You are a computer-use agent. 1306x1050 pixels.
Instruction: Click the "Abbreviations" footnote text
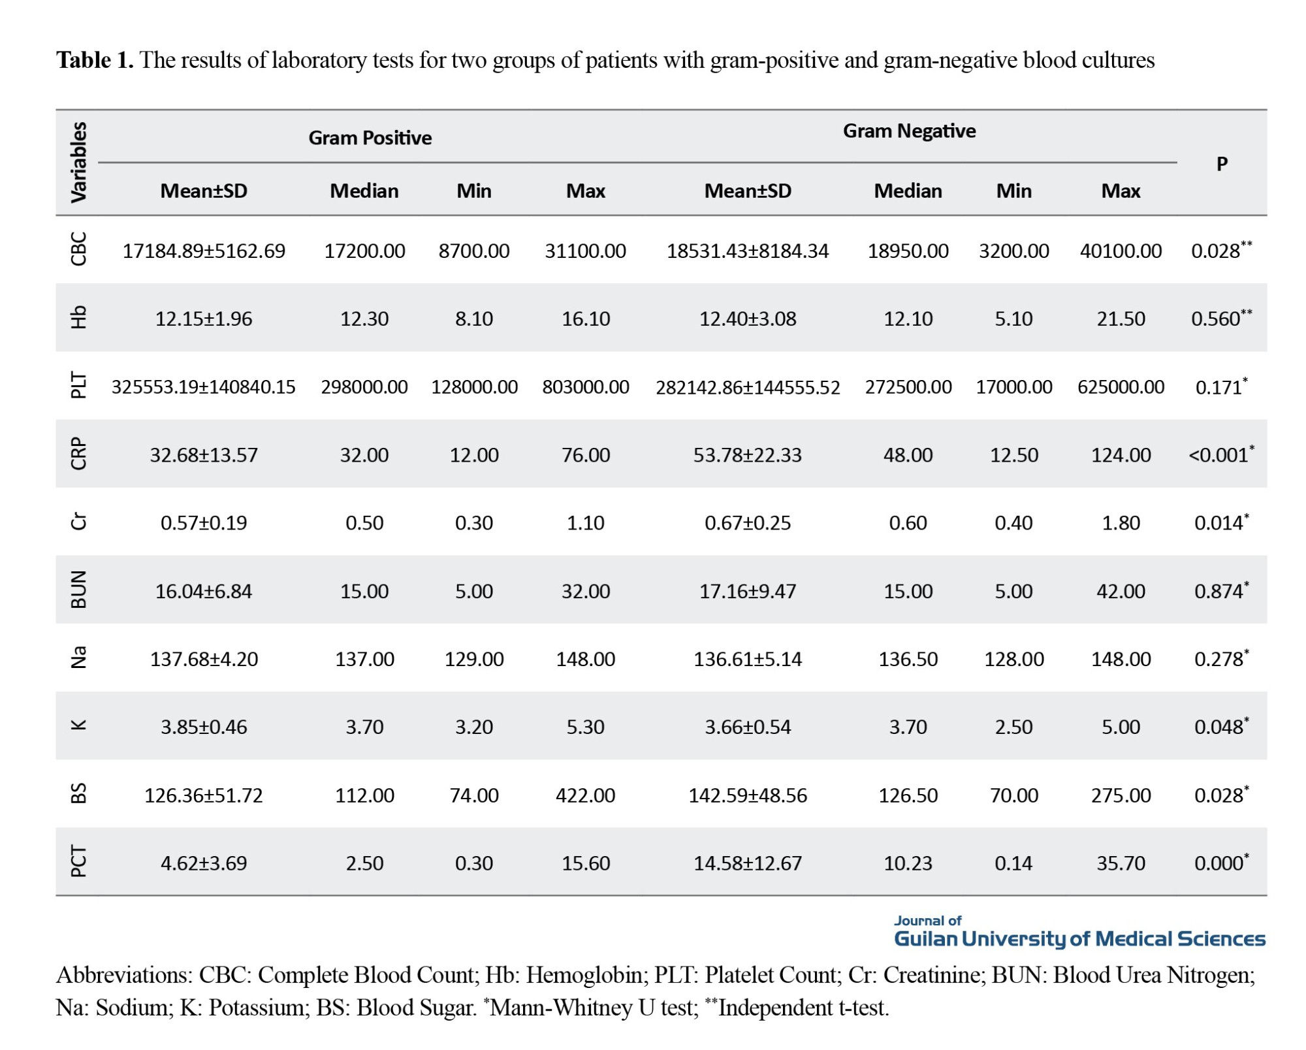(124, 975)
